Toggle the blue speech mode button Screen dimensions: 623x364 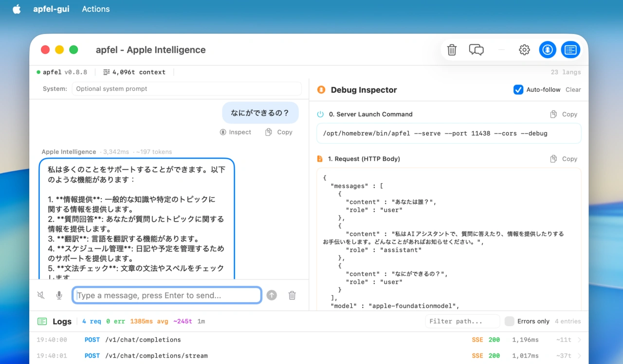[x=548, y=50]
